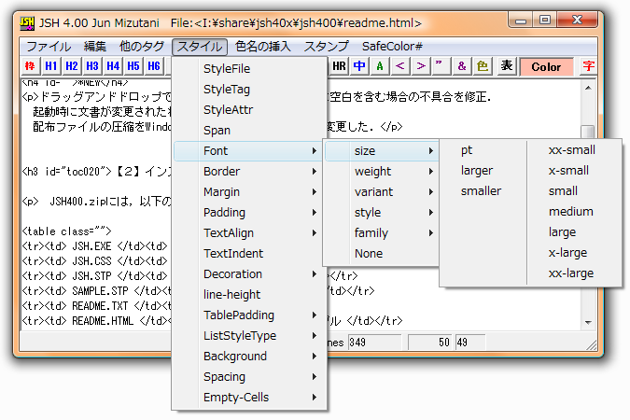This screenshot has width=630, height=420.
Task: Insert the less-than symbol
Action: coord(400,66)
